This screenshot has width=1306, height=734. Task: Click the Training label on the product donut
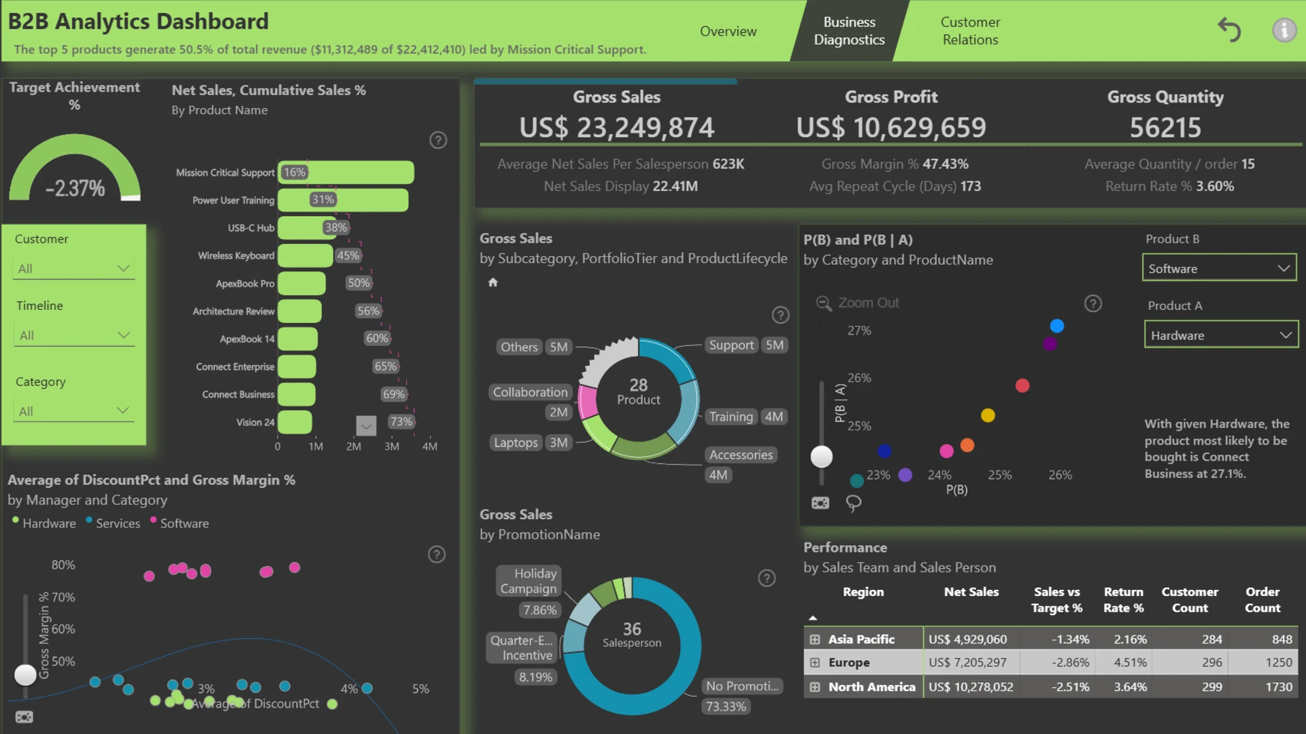click(x=731, y=417)
